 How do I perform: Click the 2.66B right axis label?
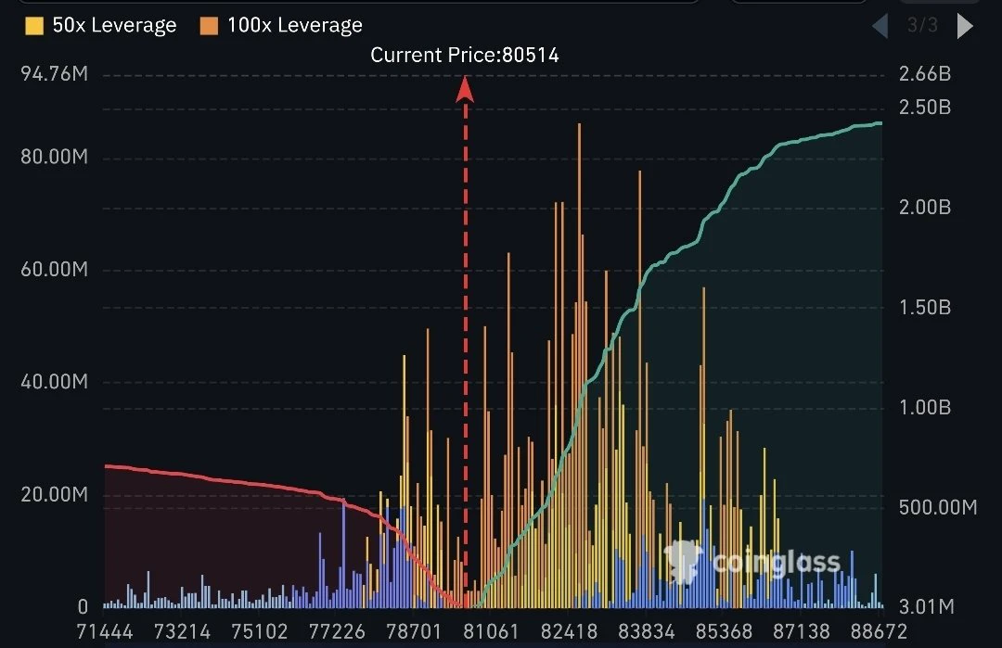coord(925,74)
